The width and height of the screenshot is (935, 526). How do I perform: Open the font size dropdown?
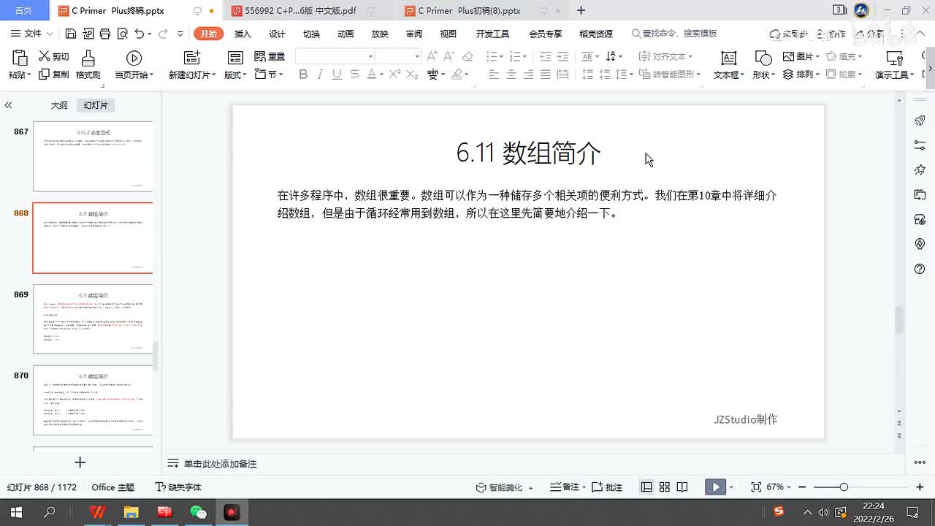[x=417, y=56]
